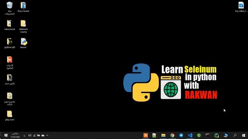Screen dimensions: 248x139
Task: Open the notification action center
Action: click(x=6, y=136)
